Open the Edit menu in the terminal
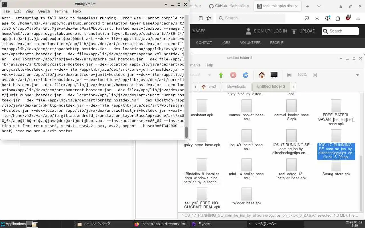Image resolution: width=365 pixels, height=228 pixels. point(17,11)
